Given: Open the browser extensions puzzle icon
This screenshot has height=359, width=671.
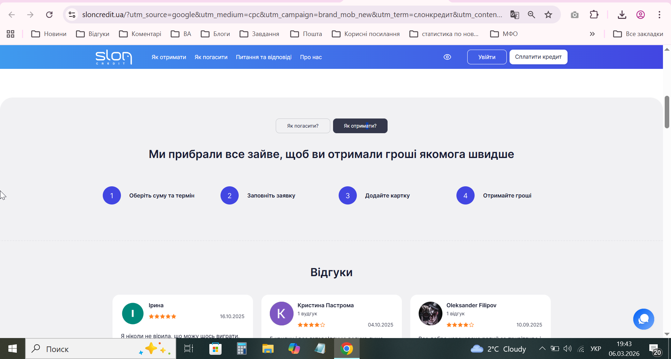Looking at the screenshot, I should [594, 15].
